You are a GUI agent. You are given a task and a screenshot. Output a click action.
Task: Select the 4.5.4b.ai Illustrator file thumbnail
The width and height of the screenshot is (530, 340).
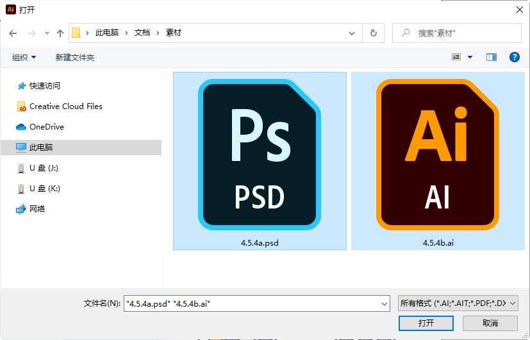[438, 155]
